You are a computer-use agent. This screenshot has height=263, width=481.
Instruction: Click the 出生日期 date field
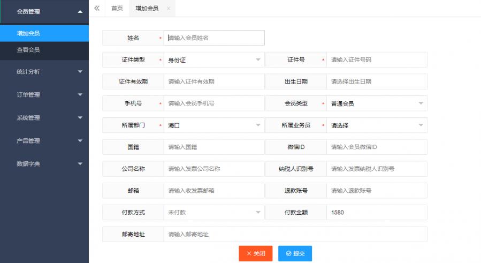[377, 82]
